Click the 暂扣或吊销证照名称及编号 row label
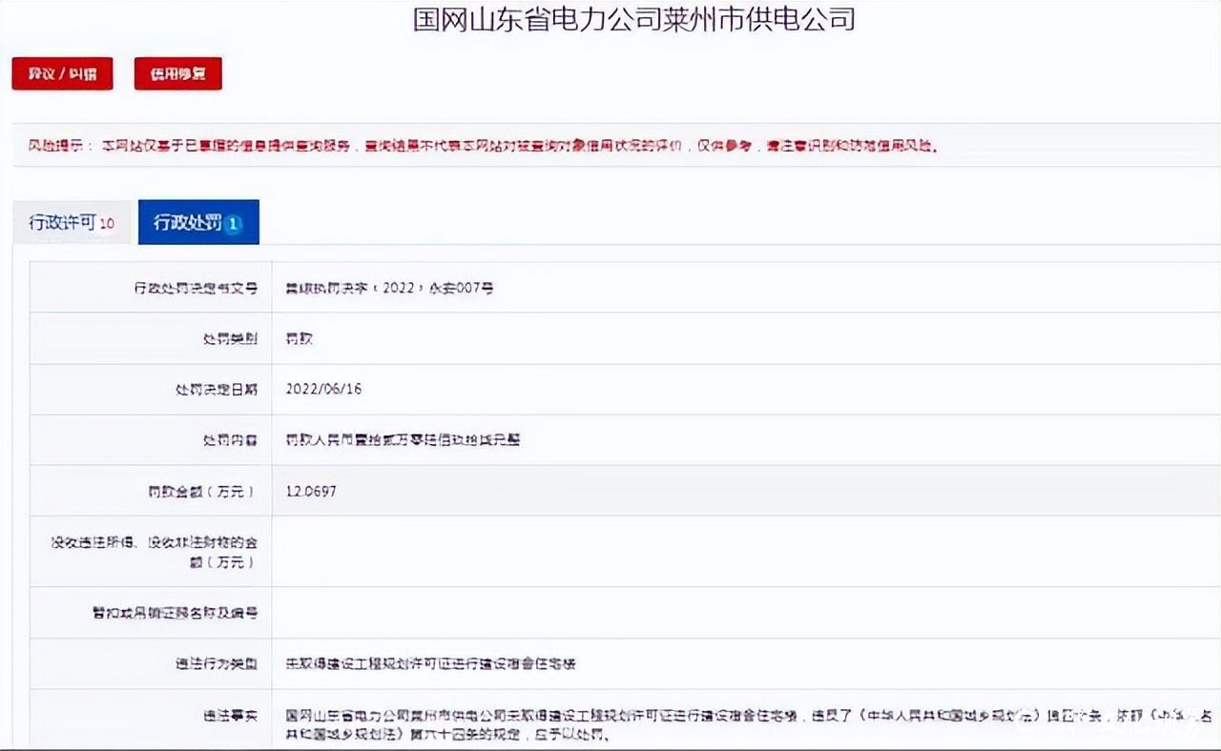The width and height of the screenshot is (1221, 751). [175, 613]
